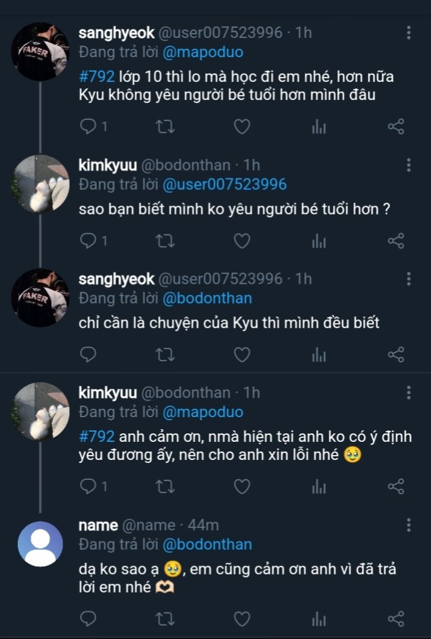This screenshot has width=431, height=639.
Task: Open @user007523996 mention in kimkyuu's reply
Action: [x=225, y=184]
